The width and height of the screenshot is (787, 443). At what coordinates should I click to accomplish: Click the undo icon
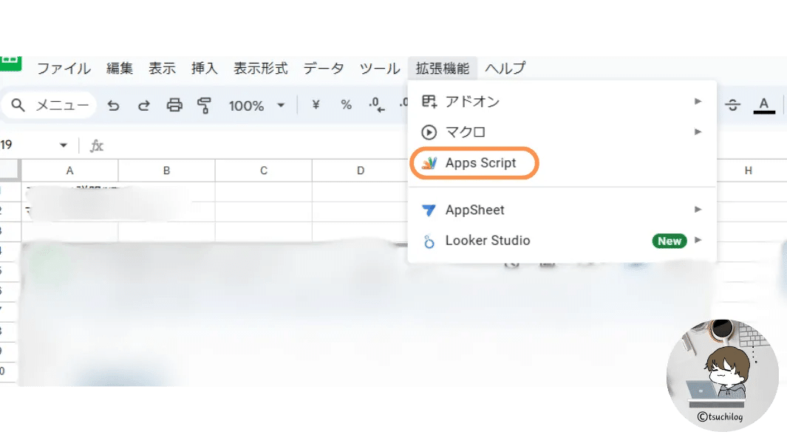[114, 106]
